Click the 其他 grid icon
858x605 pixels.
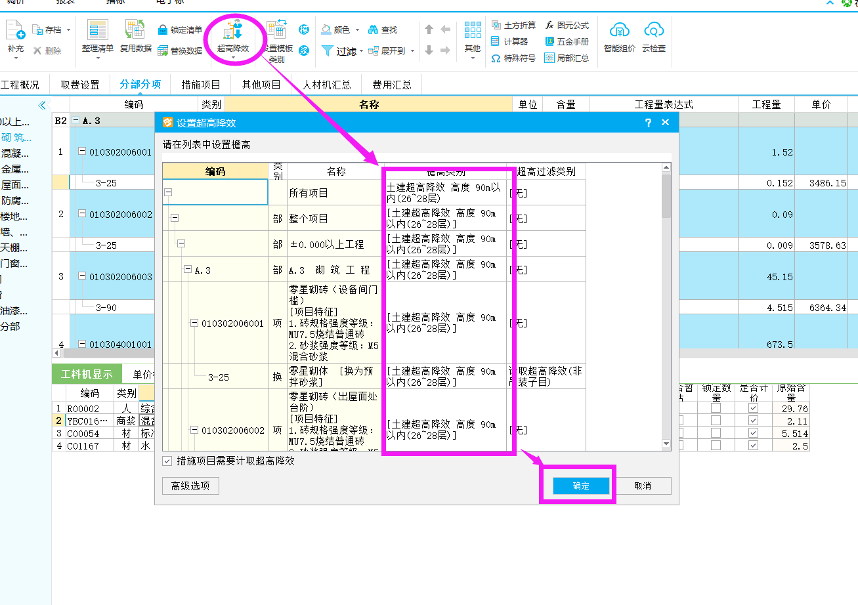pos(473,30)
